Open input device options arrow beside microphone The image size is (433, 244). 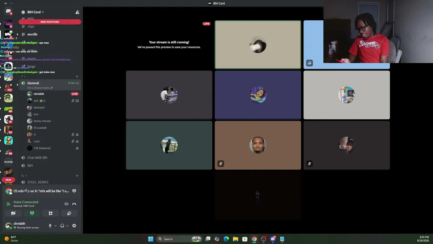click(x=55, y=226)
